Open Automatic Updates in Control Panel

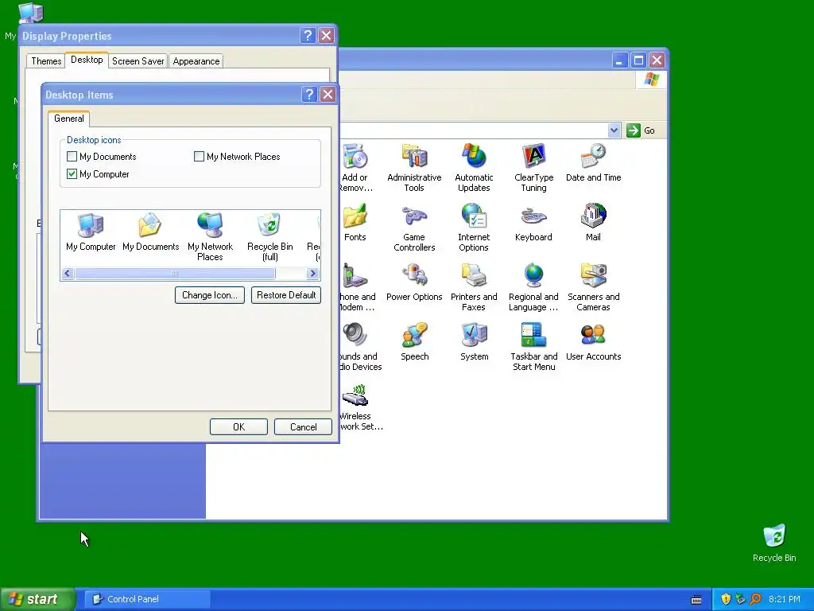tap(474, 167)
